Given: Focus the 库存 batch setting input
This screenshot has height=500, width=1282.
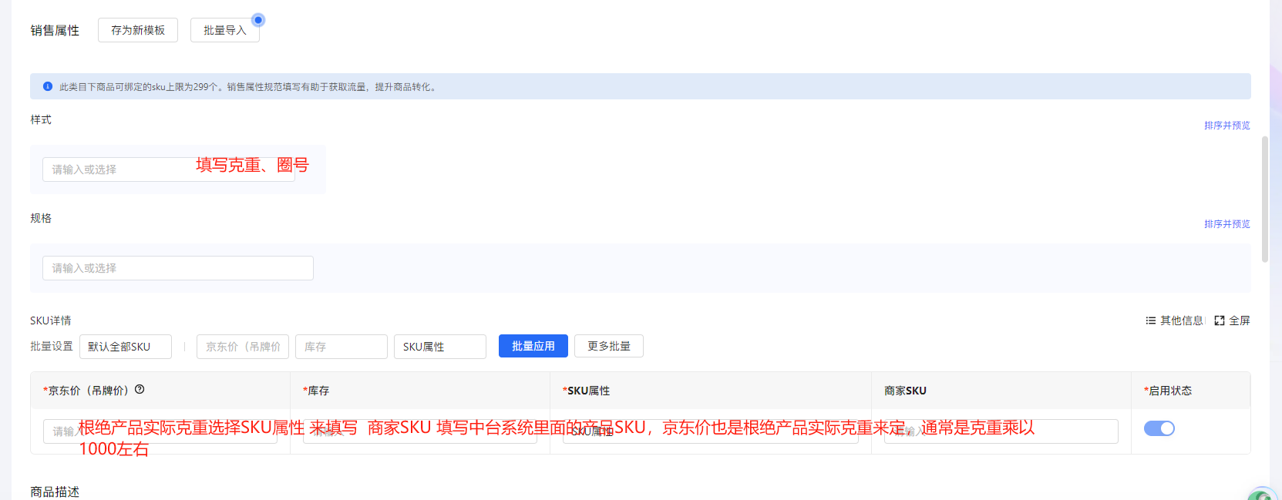Looking at the screenshot, I should click(341, 347).
